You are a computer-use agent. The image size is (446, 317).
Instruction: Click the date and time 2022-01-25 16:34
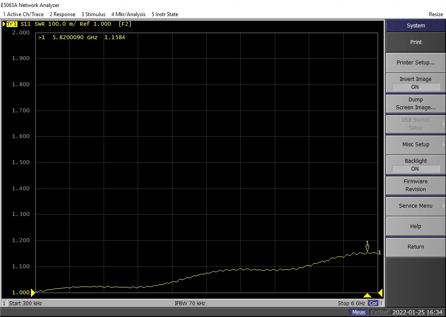[x=417, y=312]
